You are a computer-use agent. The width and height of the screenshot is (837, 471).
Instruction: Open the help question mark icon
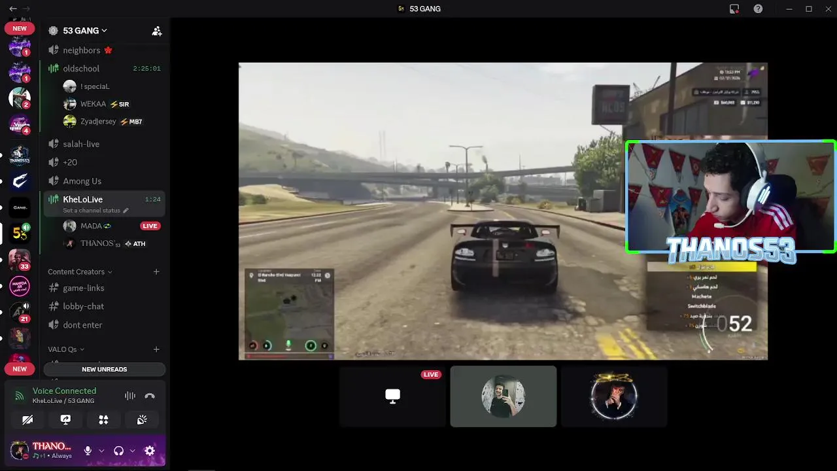(758, 9)
